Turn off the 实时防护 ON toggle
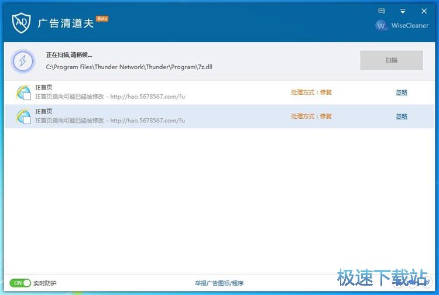The image size is (439, 295). [x=20, y=283]
